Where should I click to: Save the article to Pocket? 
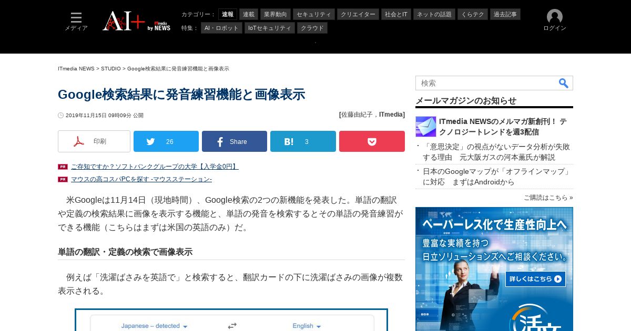(372, 141)
